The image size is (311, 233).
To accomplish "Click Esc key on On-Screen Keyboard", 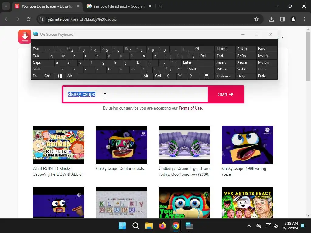I will pos(37,49).
